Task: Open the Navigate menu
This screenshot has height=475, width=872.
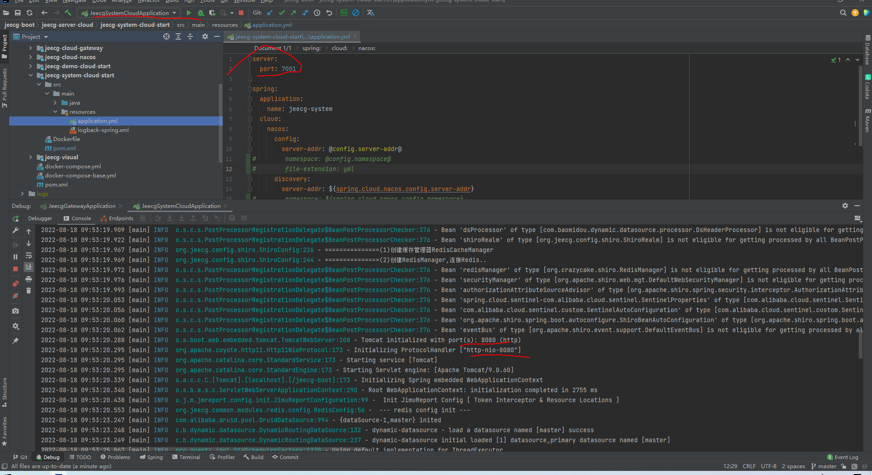Action: [x=74, y=2]
